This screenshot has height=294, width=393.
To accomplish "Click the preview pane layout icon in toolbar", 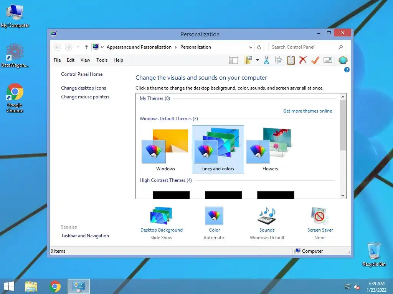I will point(233,60).
